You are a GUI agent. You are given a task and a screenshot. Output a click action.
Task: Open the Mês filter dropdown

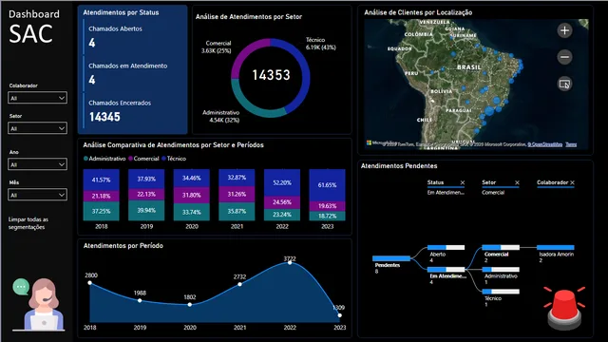click(x=37, y=195)
